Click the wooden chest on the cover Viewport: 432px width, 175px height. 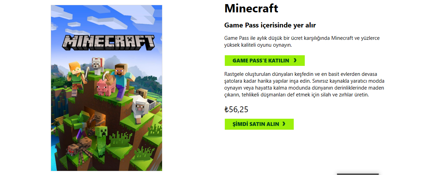[x=142, y=93]
